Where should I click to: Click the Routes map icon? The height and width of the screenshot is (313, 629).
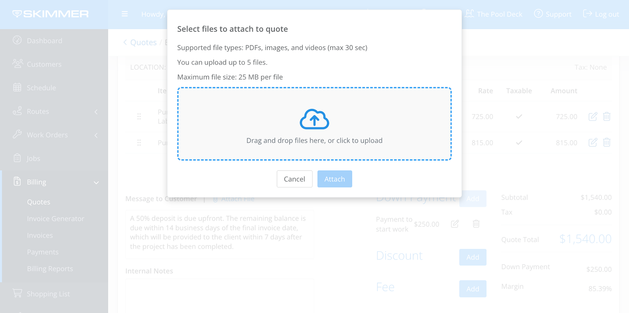click(x=17, y=111)
